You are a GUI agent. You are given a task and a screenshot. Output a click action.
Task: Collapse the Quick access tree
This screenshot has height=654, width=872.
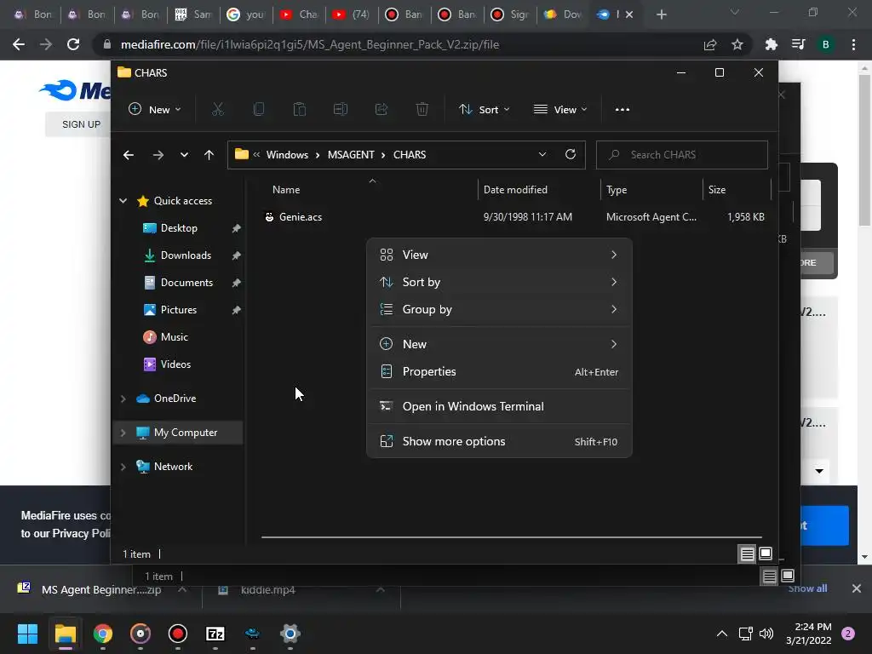tap(123, 201)
